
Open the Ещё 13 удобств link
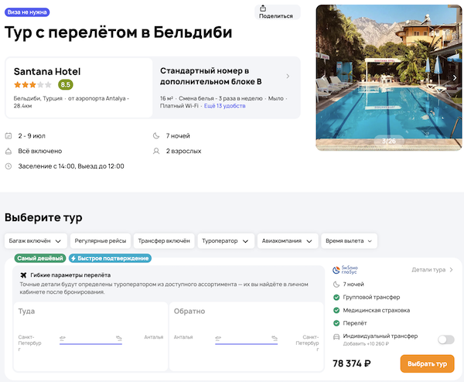point(224,105)
